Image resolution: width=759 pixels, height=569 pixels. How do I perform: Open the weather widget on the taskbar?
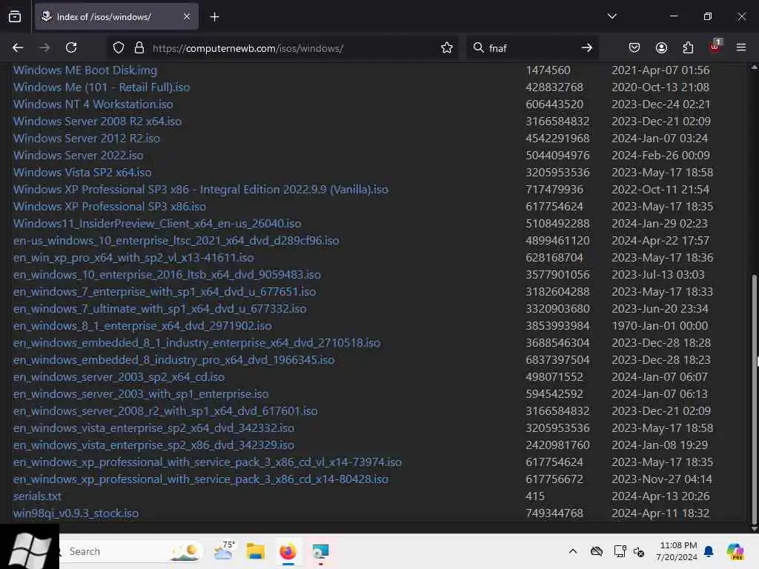224,550
